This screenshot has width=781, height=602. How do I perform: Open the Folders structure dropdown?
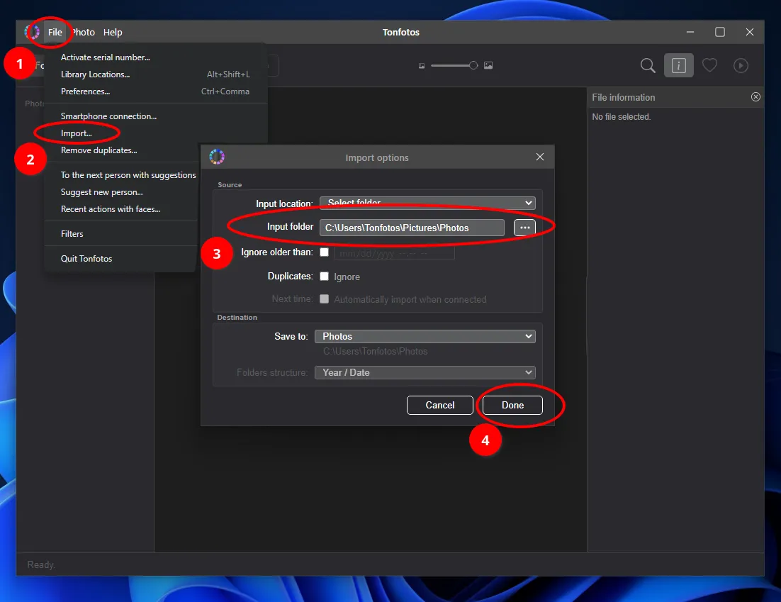[425, 373]
